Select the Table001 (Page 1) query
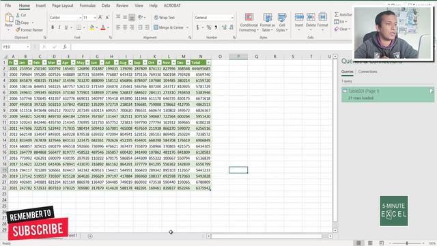 (x=388, y=94)
